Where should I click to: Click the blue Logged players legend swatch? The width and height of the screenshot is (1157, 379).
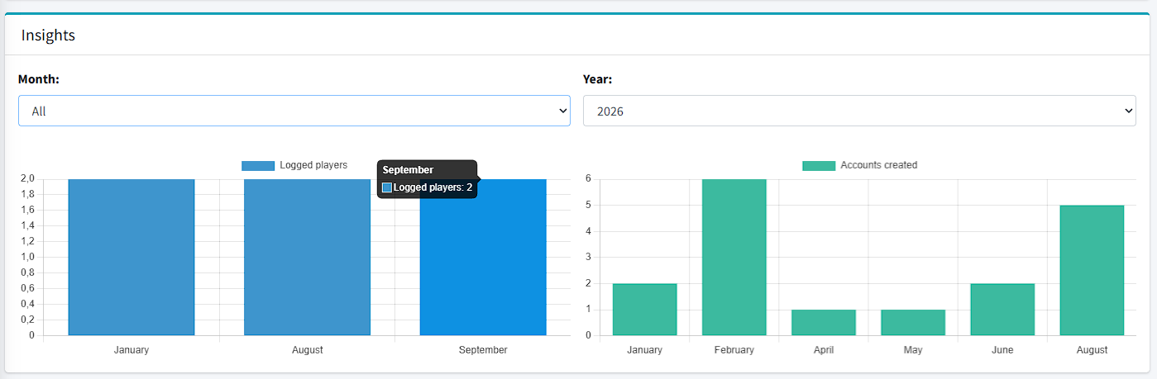pyautogui.click(x=258, y=166)
